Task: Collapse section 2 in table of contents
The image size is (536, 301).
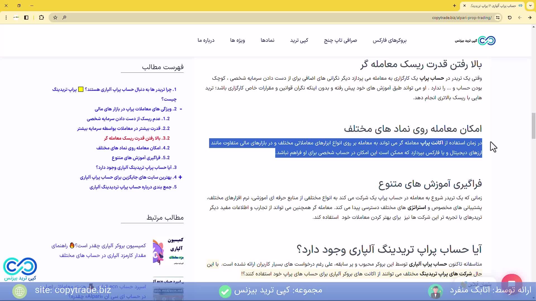Action: click(x=181, y=109)
